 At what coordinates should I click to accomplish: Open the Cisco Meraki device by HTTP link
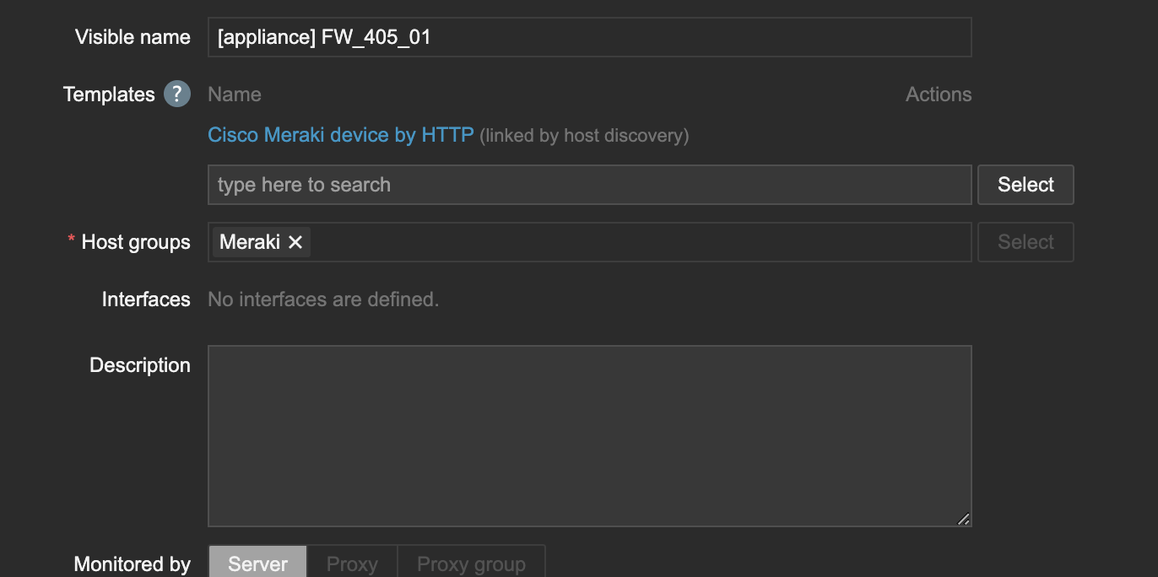pos(340,135)
